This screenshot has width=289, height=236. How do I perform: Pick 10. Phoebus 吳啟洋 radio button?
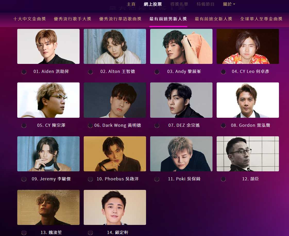[x=90, y=179]
